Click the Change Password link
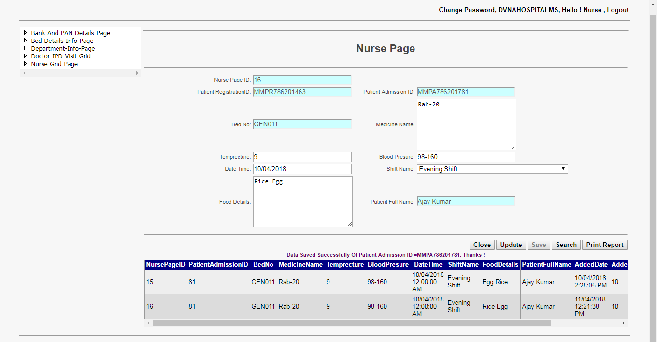 467,10
